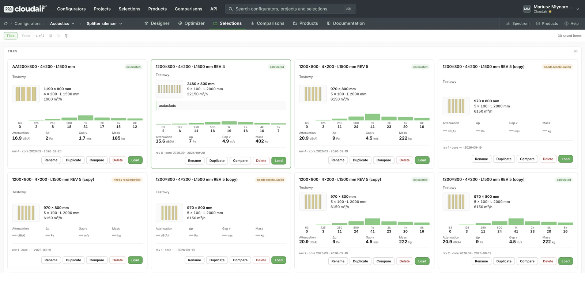Open Comparisons in top menu

pyautogui.click(x=188, y=9)
